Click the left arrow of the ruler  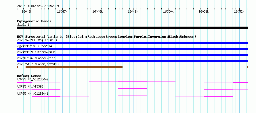point(18,9)
